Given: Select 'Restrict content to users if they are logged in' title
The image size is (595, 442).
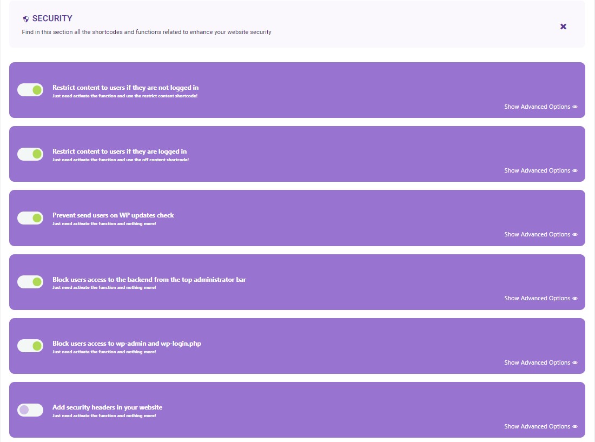Looking at the screenshot, I should 120,151.
